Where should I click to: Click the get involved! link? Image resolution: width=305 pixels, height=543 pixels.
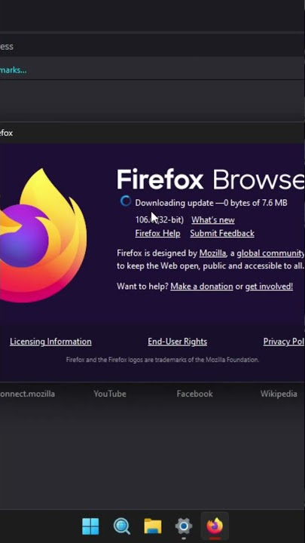coord(269,287)
